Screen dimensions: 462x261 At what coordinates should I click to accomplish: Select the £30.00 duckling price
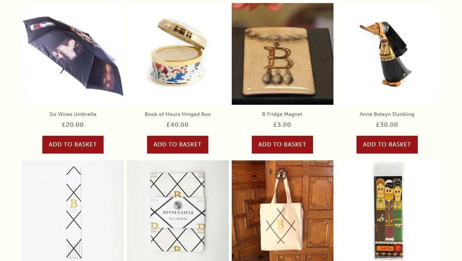coord(387,125)
